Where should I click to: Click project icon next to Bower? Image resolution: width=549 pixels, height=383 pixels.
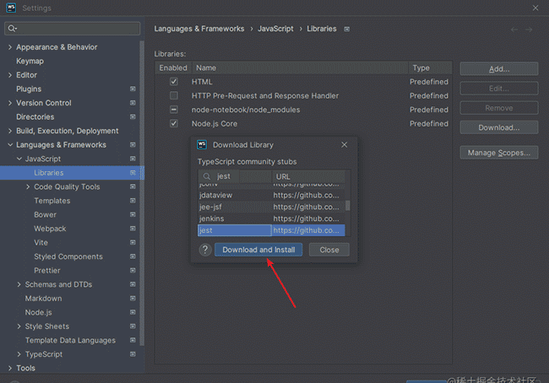[x=133, y=214]
